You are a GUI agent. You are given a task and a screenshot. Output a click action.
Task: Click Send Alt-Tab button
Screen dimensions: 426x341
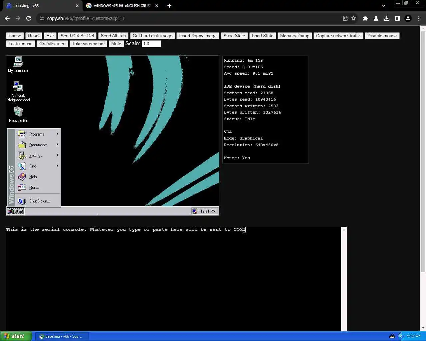[113, 36]
